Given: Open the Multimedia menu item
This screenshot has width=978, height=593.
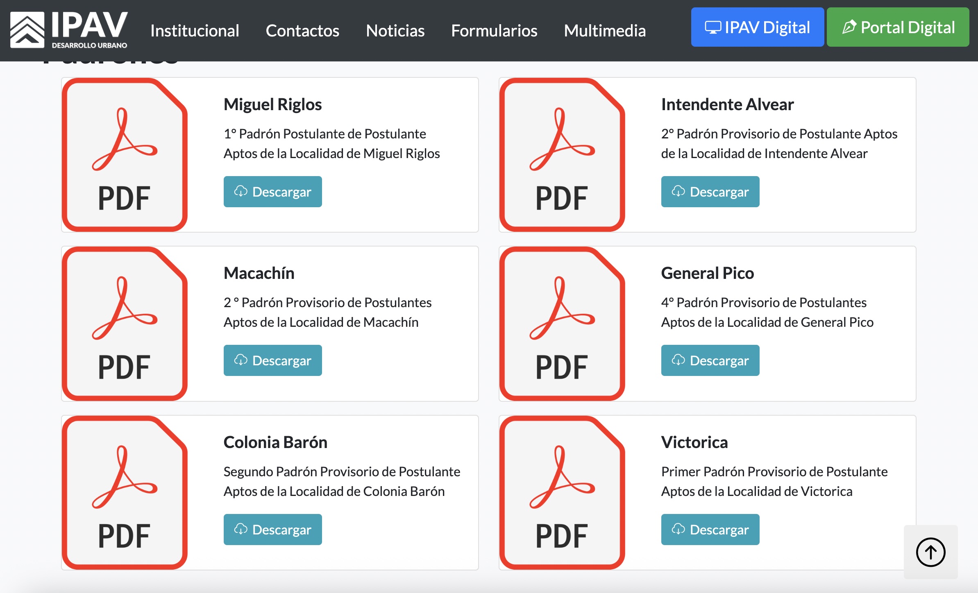Looking at the screenshot, I should coord(605,31).
